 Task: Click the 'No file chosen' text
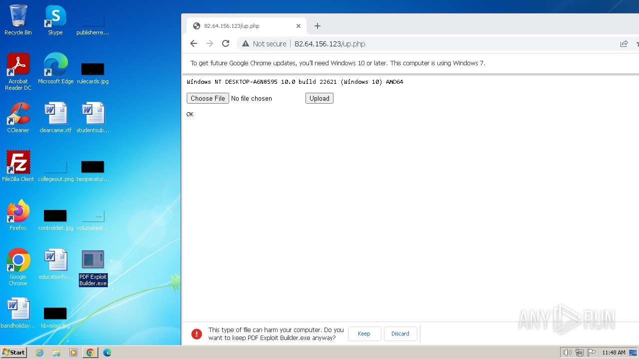coord(252,98)
